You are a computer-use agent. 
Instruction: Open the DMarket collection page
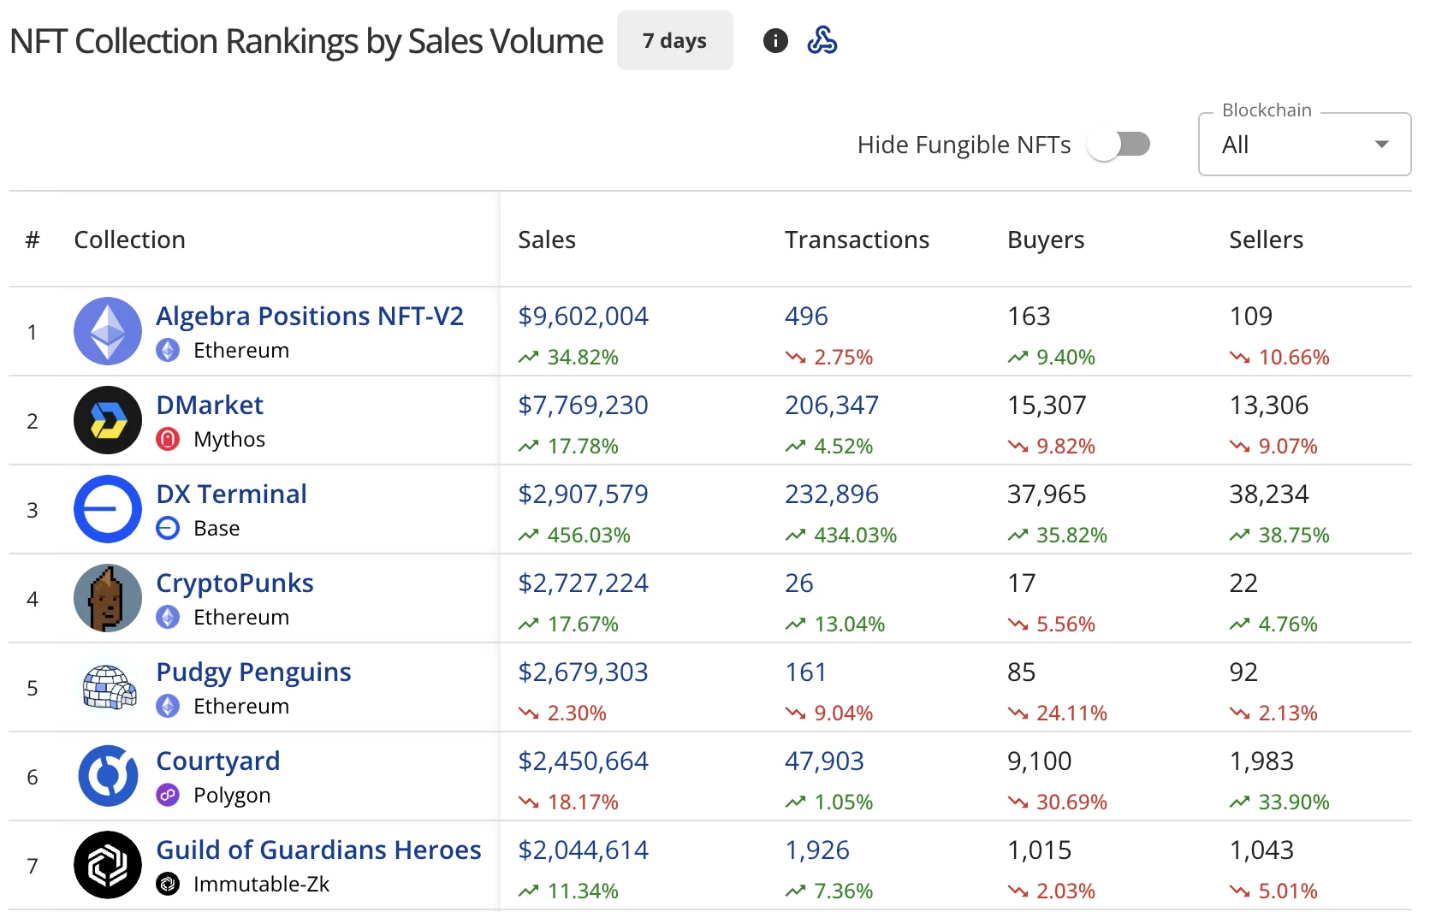pos(209,405)
